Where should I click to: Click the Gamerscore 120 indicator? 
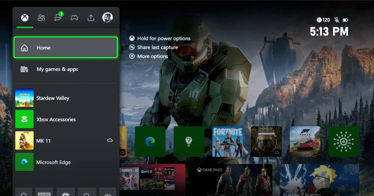323,20
